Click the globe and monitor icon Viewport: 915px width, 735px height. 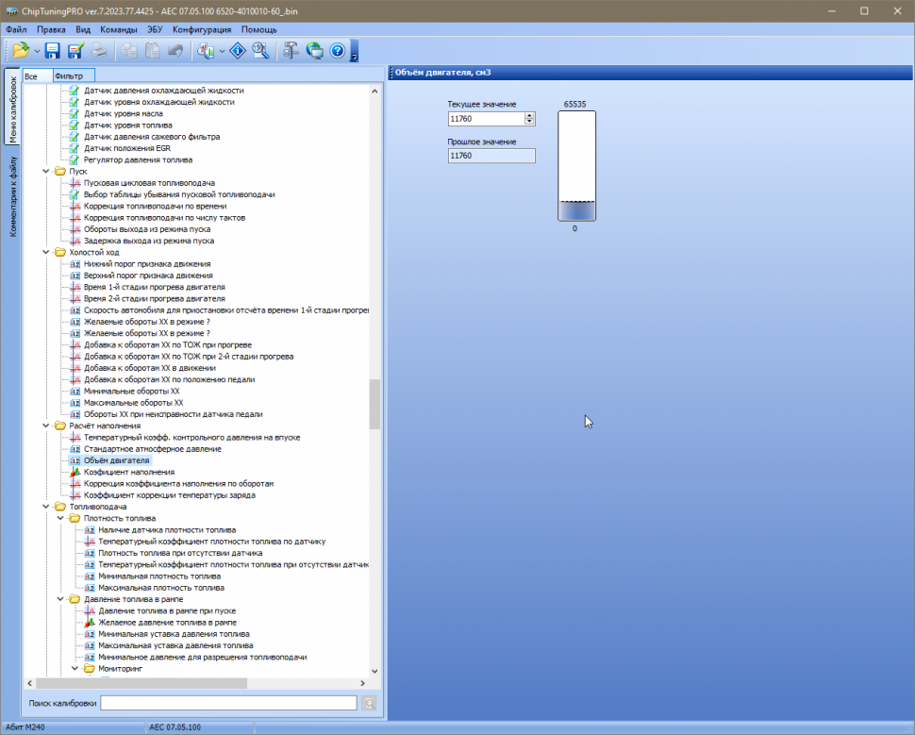[314, 51]
